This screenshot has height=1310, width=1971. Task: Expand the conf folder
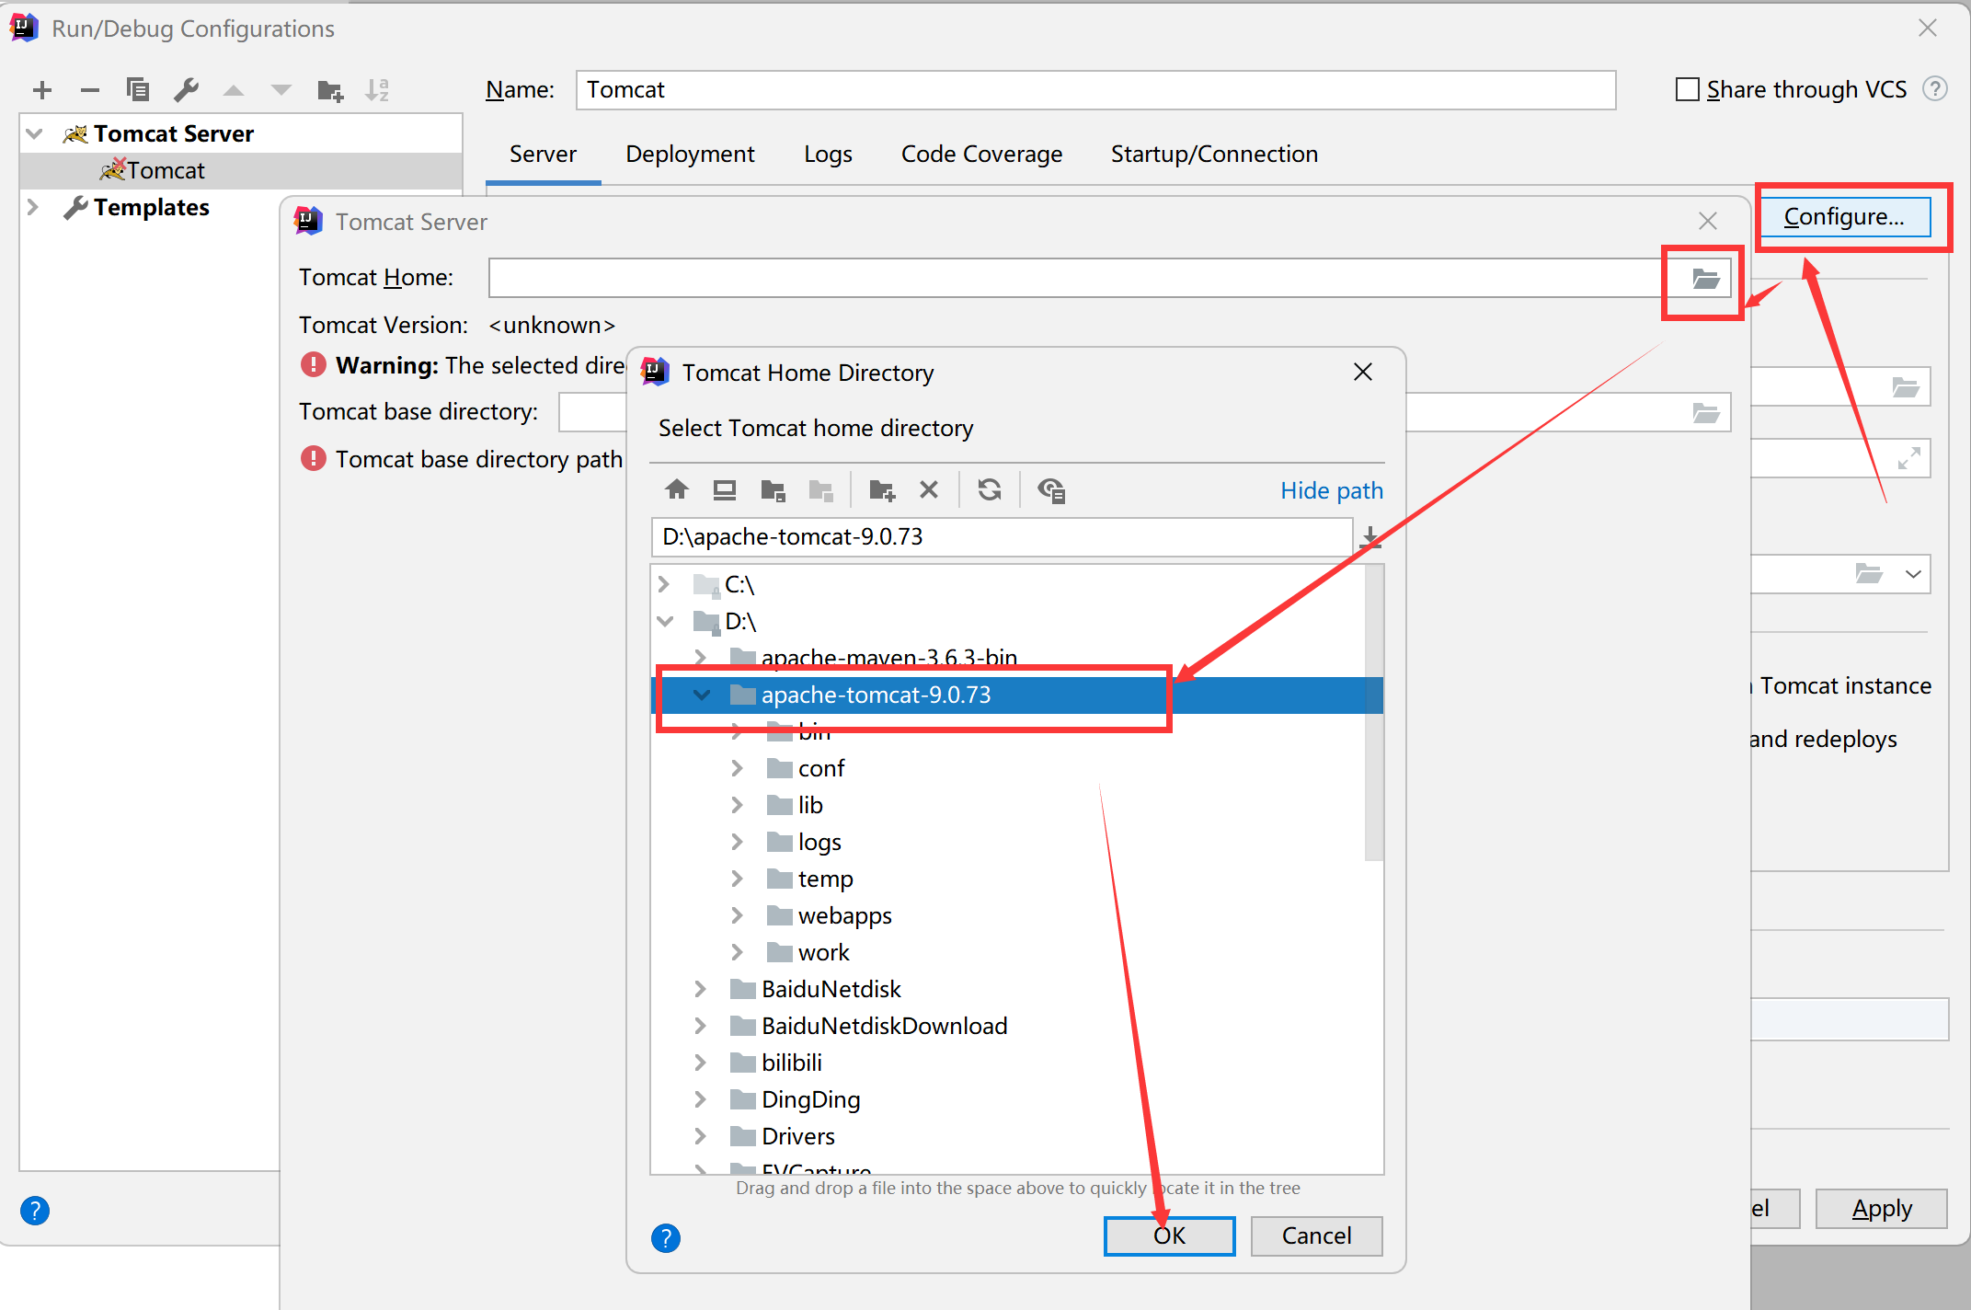pos(737,768)
